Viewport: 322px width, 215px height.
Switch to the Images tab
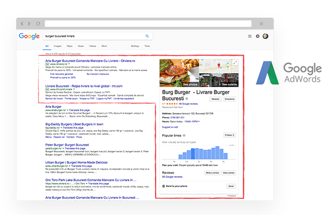tap(58, 46)
